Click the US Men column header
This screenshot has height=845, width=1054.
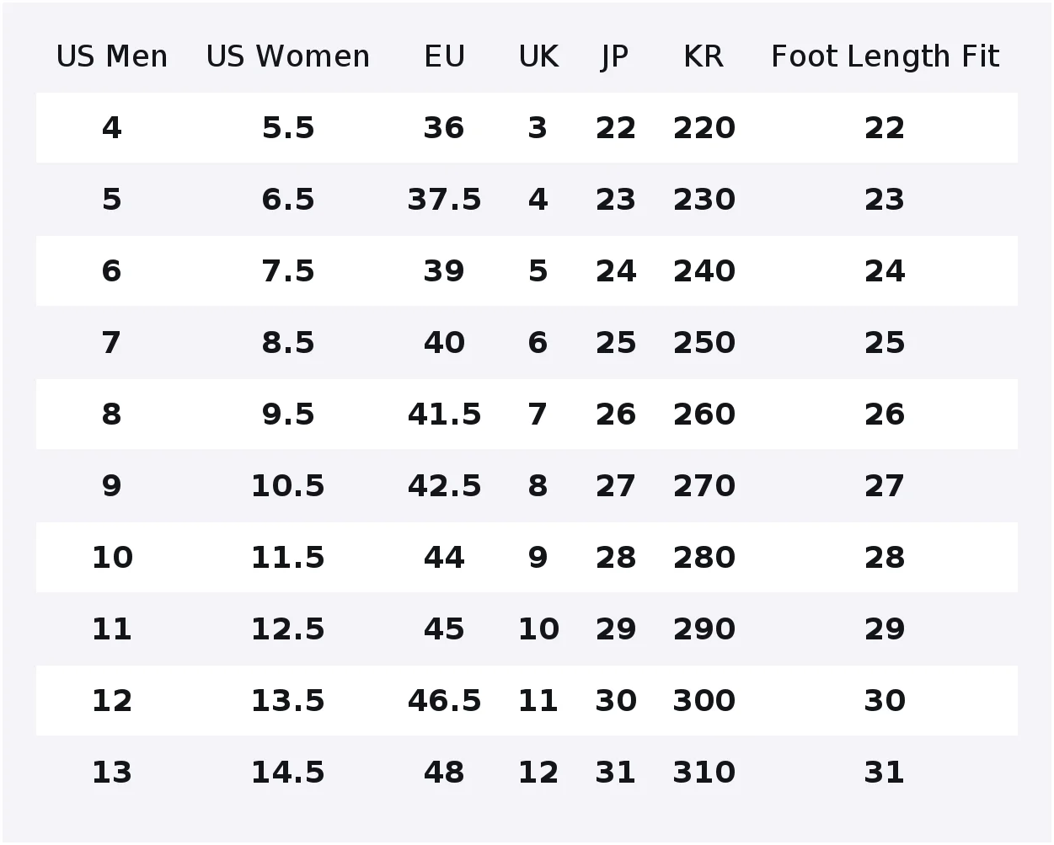pyautogui.click(x=112, y=56)
